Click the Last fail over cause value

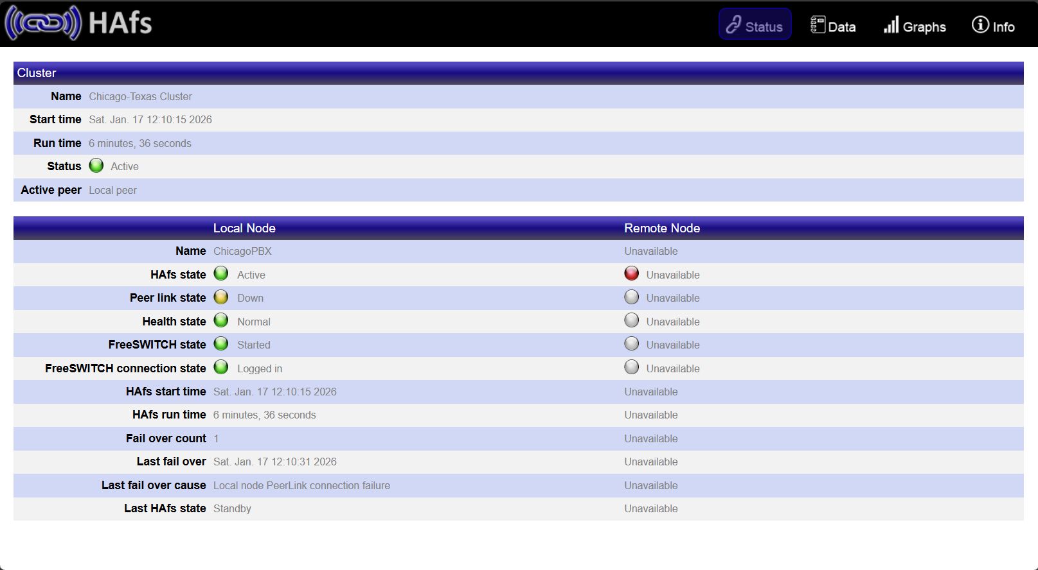pyautogui.click(x=301, y=485)
